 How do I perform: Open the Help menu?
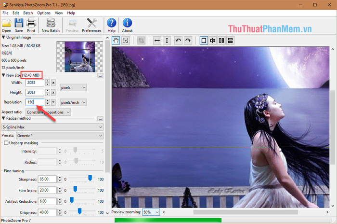point(71,13)
